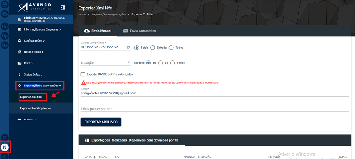The height and width of the screenshot is (159, 355).
Task: Open the calendar picker for Data de Competência
Action: click(128, 47)
